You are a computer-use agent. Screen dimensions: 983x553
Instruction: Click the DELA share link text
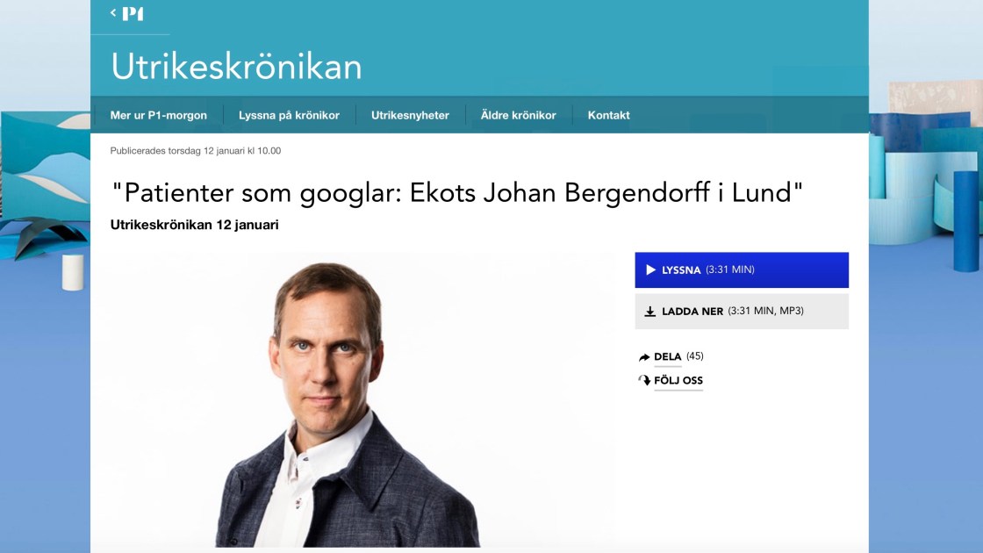668,356
